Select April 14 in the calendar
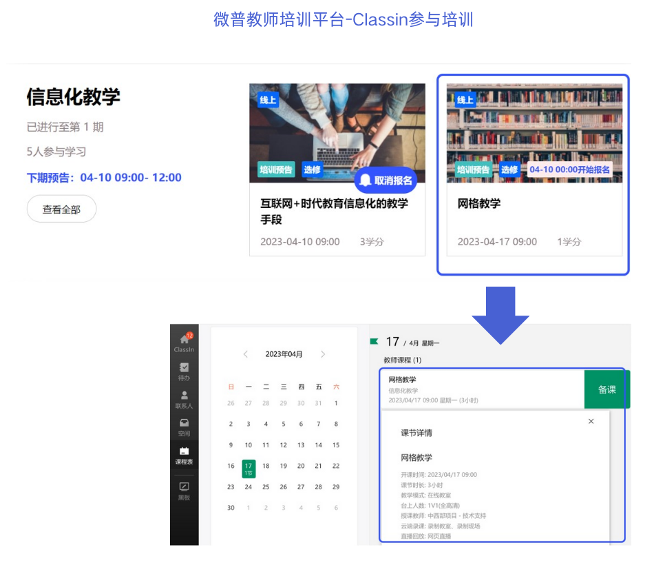The height and width of the screenshot is (565, 654). pos(318,445)
